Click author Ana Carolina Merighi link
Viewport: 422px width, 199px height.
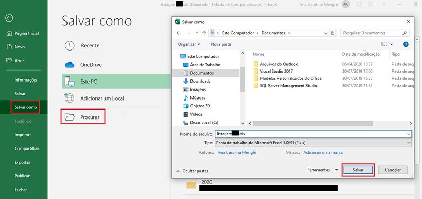point(237,152)
